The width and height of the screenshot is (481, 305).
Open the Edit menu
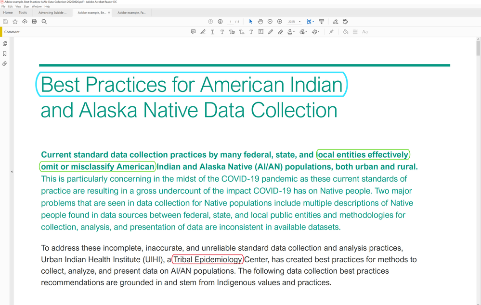(x=11, y=6)
